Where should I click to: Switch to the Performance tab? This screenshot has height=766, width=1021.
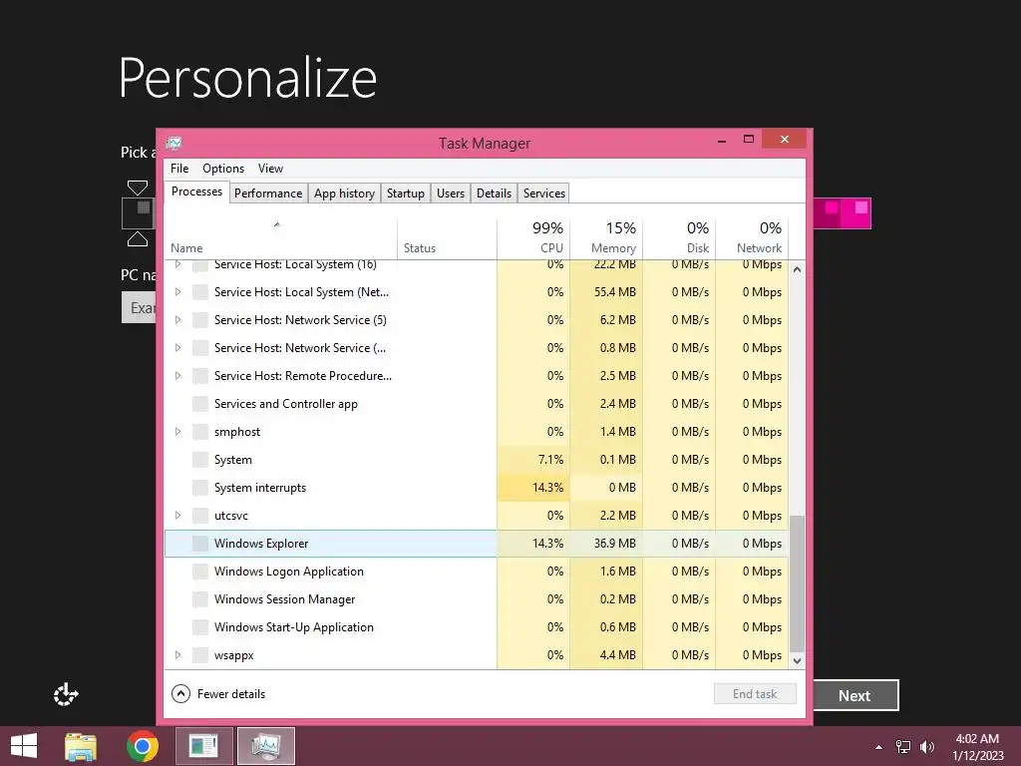268,192
